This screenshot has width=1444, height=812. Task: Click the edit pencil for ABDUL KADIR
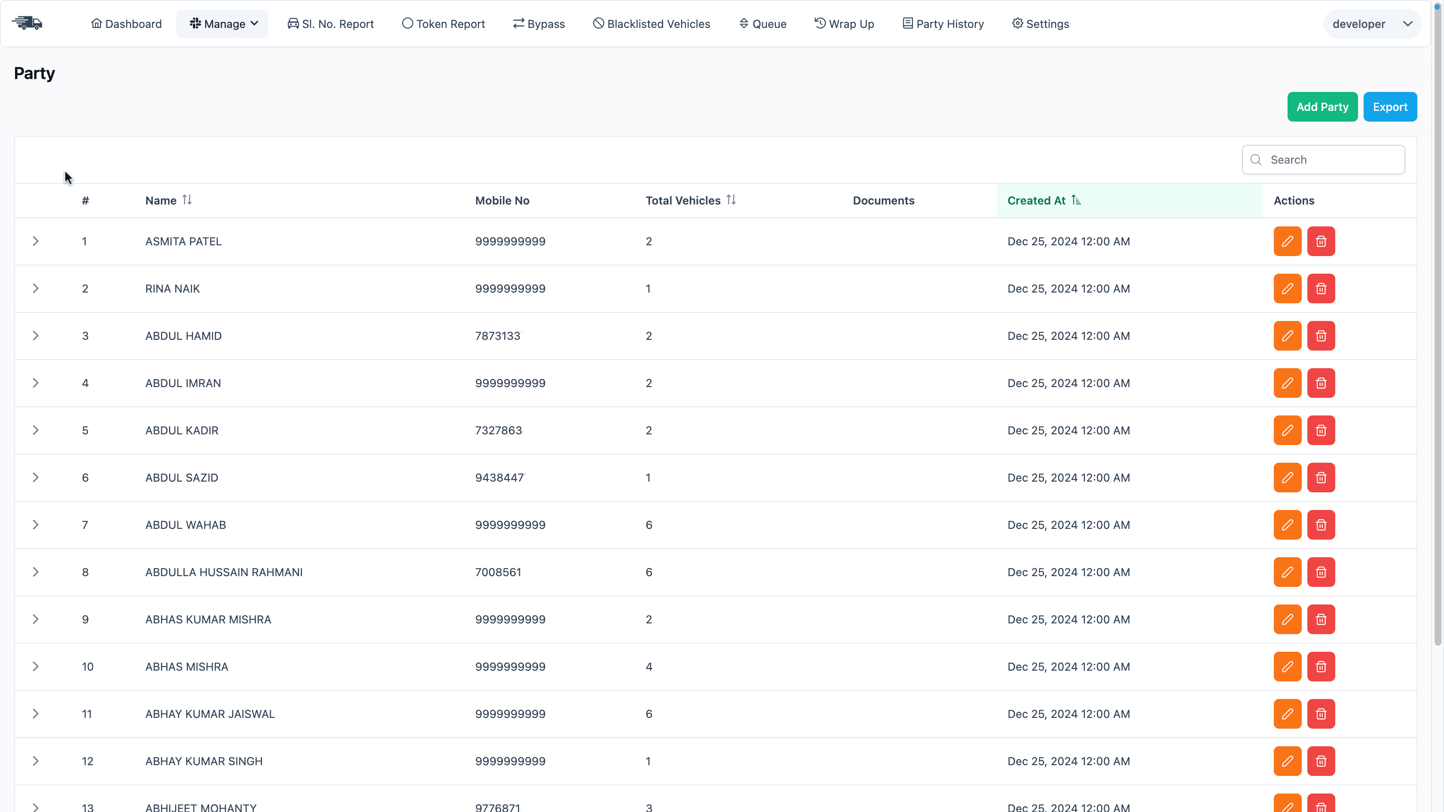click(1287, 430)
